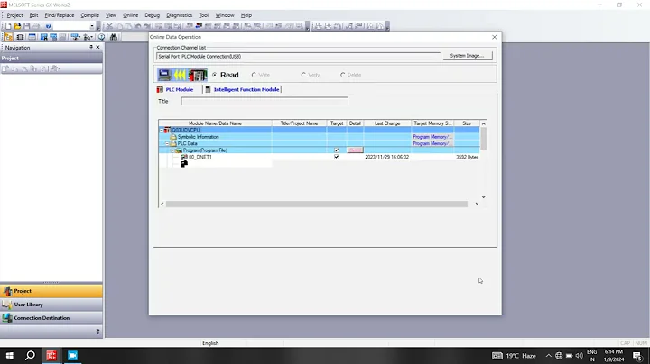Image resolution: width=650 pixels, height=364 pixels.
Task: Select the Delete radio button
Action: coord(343,75)
